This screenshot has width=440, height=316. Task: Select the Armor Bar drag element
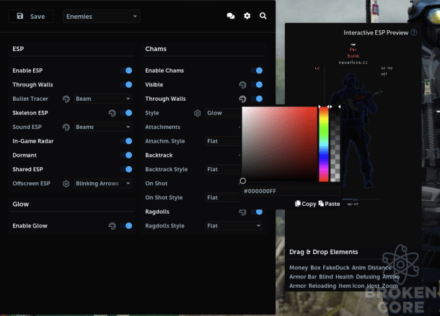click(303, 277)
